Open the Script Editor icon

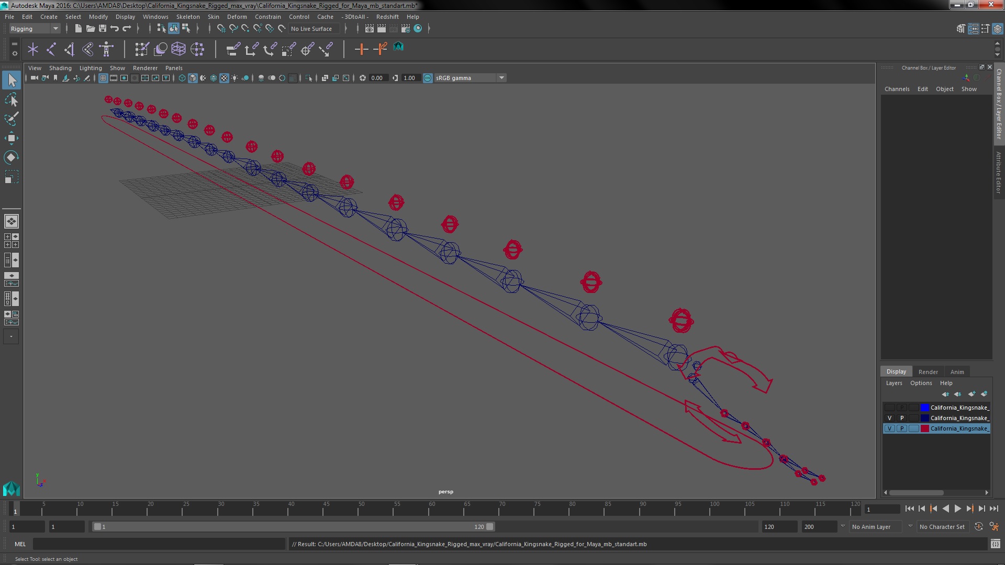pyautogui.click(x=996, y=544)
